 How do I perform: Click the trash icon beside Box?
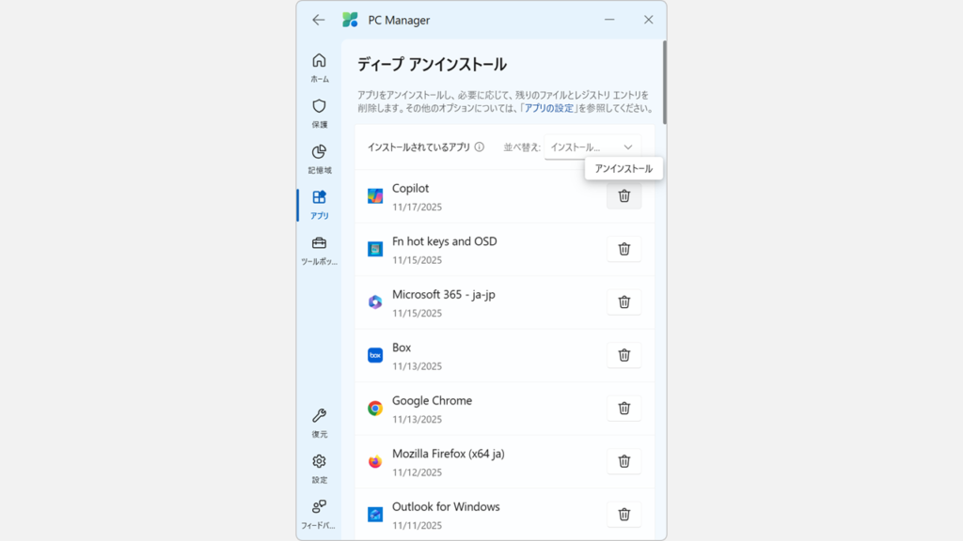click(x=624, y=355)
